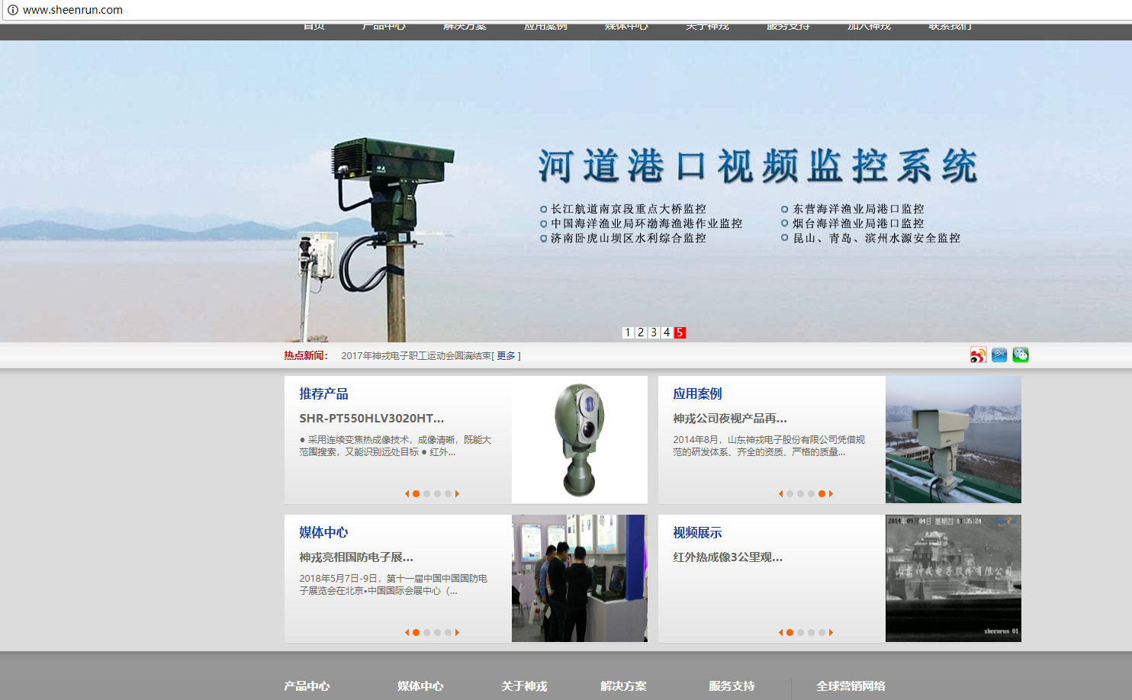This screenshot has width=1132, height=700.
Task: Open the green PTZ camera product thumbnail
Action: coord(580,440)
